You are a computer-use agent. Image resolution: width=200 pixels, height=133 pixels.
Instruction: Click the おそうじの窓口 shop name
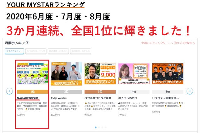tap(128, 98)
